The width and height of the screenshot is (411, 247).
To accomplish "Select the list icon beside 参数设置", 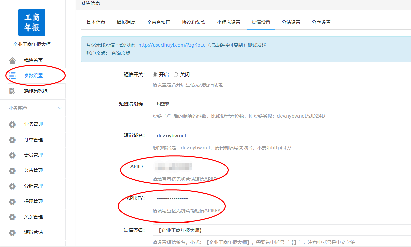I will [12, 76].
